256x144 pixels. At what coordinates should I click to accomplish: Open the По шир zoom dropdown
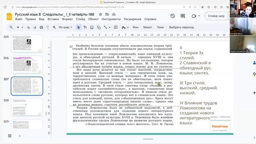(65, 27)
